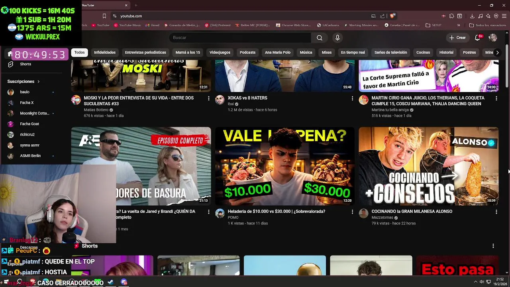Viewport: 510px width, 287px height.
Task: Open new tab with plus button
Action: (x=136, y=5)
